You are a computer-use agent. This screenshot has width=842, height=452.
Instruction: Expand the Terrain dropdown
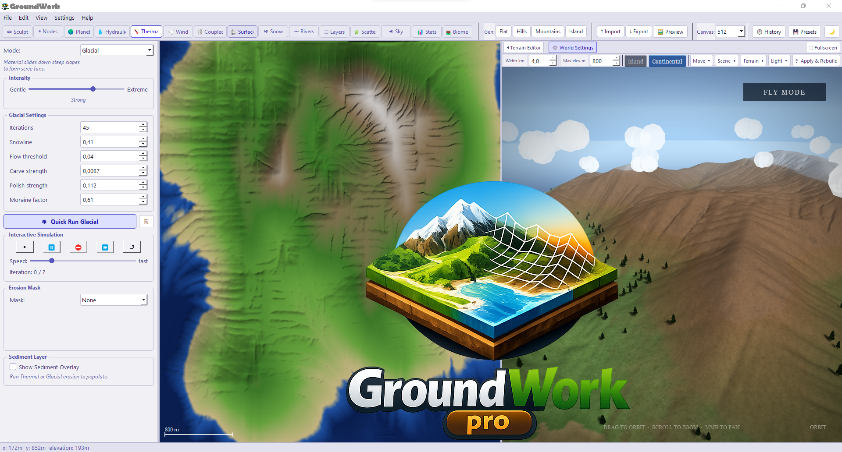pyautogui.click(x=753, y=61)
